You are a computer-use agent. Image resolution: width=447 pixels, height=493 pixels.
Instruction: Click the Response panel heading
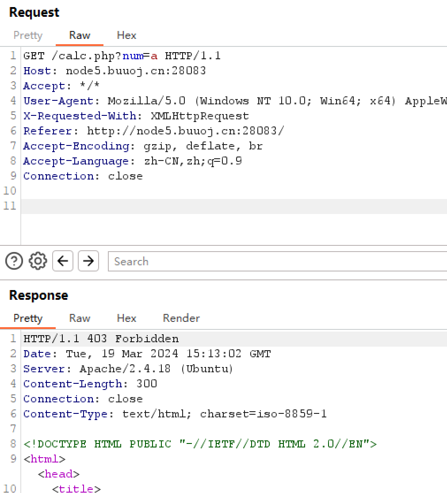click(38, 295)
